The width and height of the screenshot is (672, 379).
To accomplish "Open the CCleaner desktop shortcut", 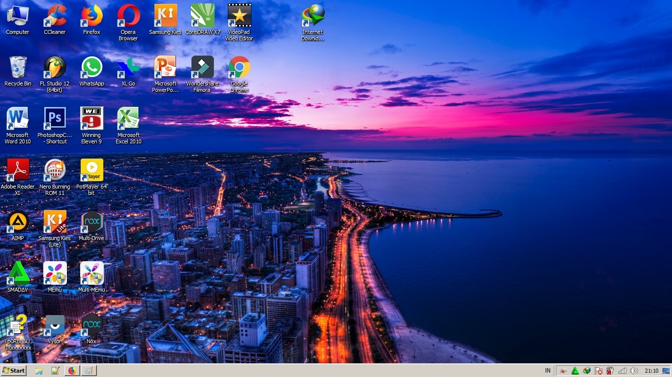I will [55, 16].
